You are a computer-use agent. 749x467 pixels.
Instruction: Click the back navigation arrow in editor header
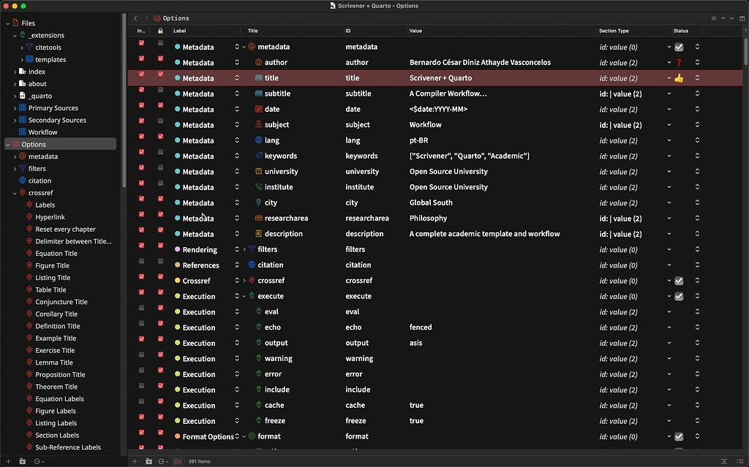coord(135,18)
